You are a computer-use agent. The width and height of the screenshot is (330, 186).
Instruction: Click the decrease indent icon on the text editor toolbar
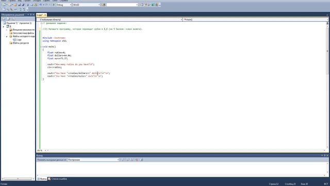(x=21, y=9)
